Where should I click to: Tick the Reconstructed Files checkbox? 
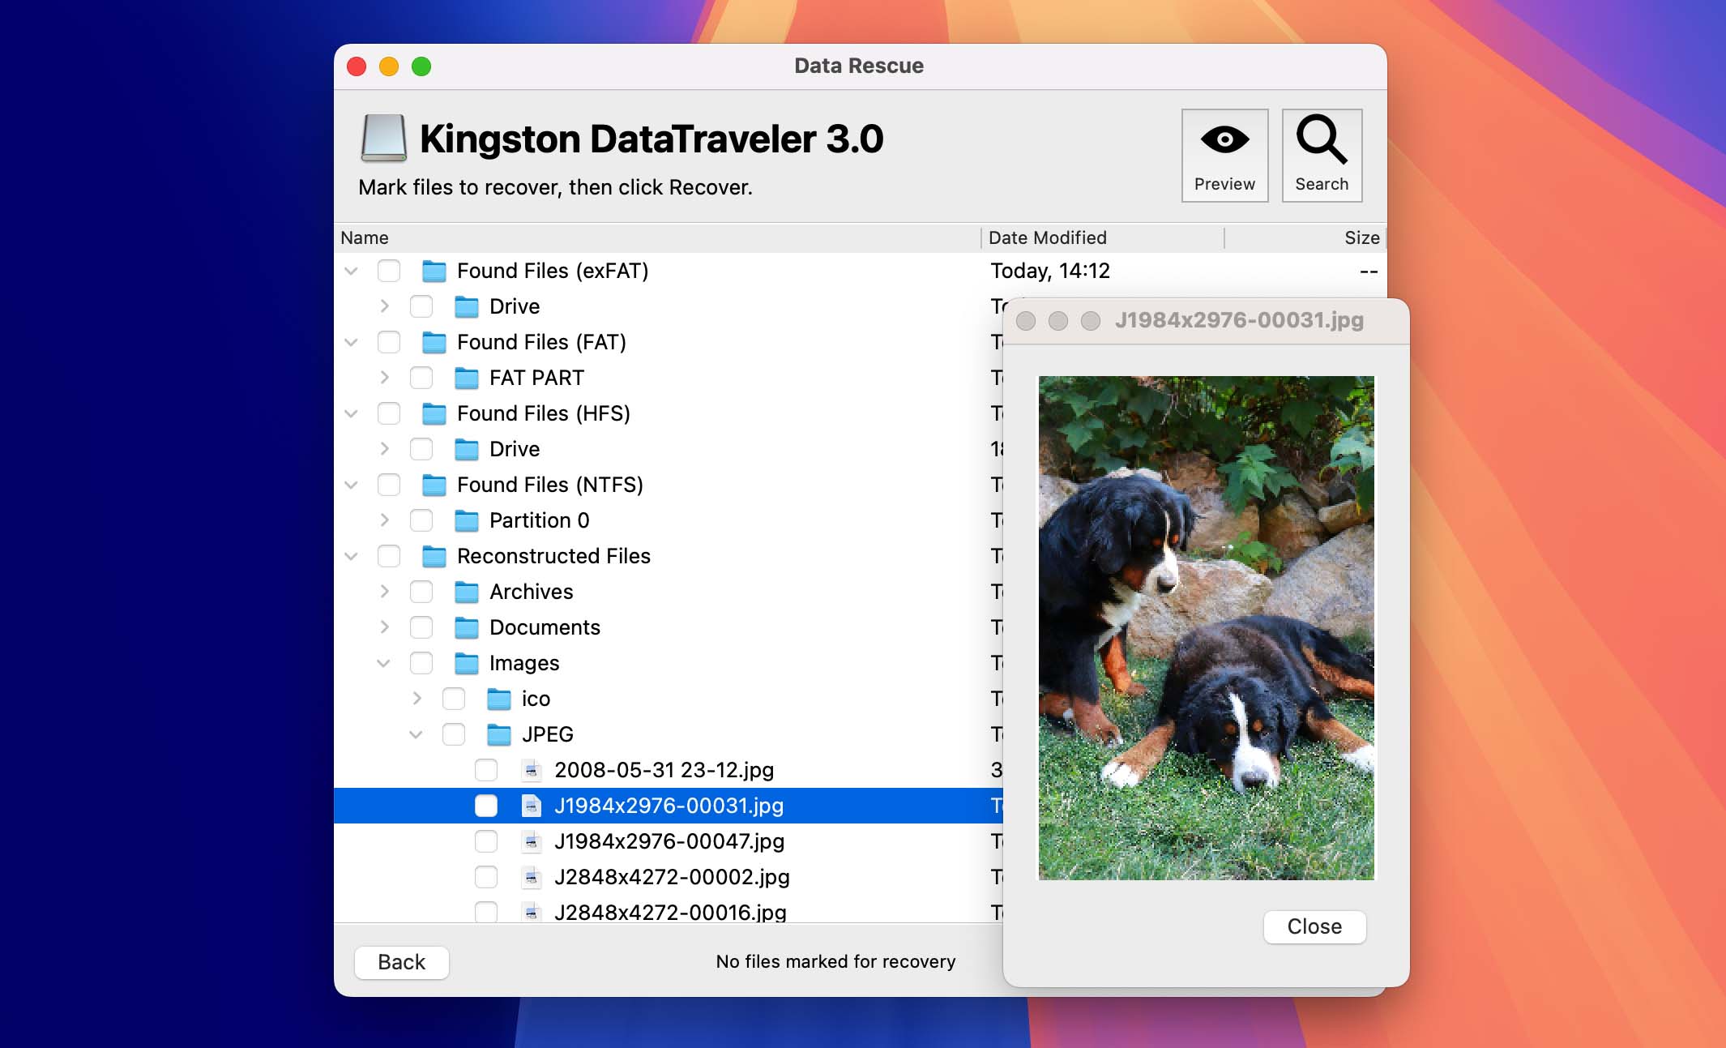[389, 556]
